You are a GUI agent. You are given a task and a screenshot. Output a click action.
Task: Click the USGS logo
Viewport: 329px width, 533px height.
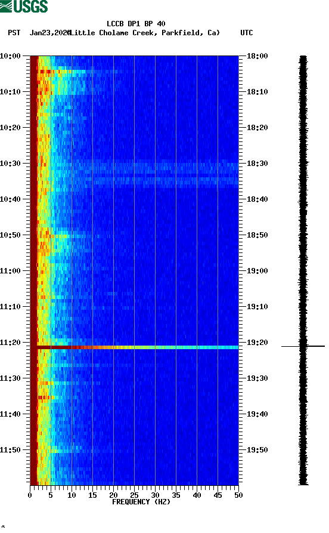pyautogui.click(x=24, y=7)
